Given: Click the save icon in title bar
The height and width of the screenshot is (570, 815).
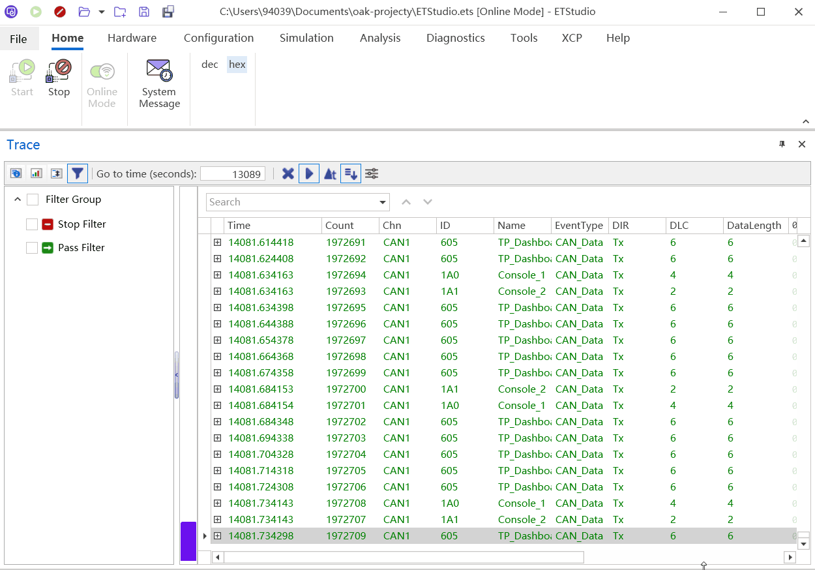Looking at the screenshot, I should [x=144, y=12].
